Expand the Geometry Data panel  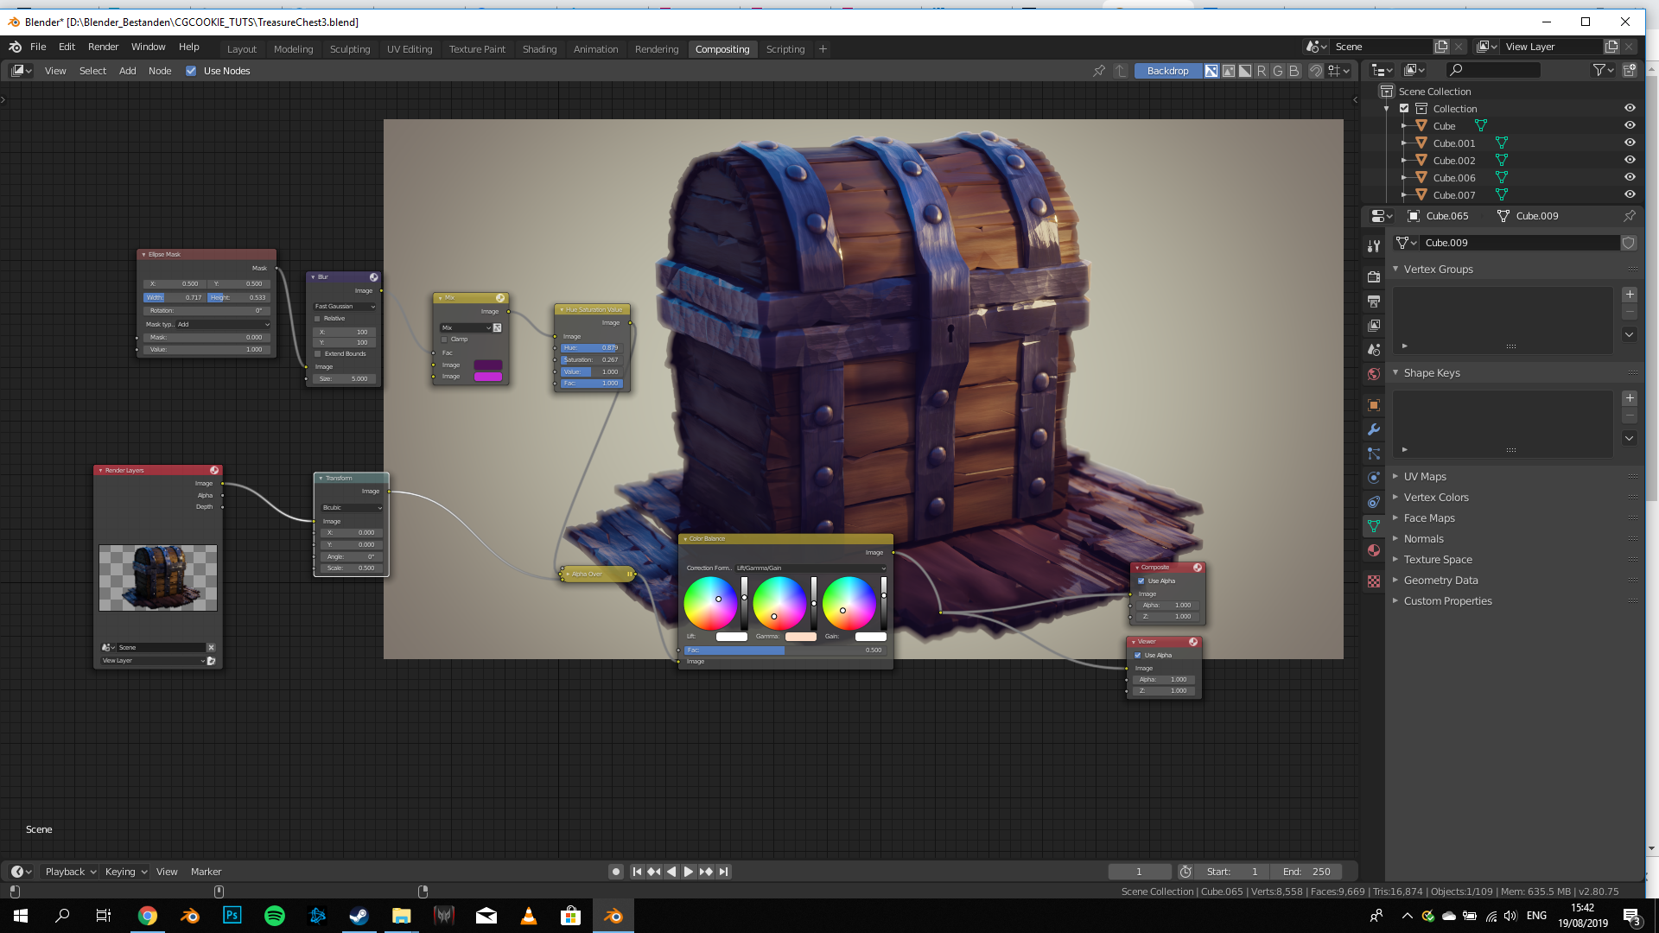click(1440, 581)
